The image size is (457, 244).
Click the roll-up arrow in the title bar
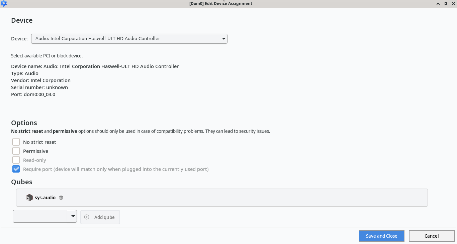[x=438, y=3]
